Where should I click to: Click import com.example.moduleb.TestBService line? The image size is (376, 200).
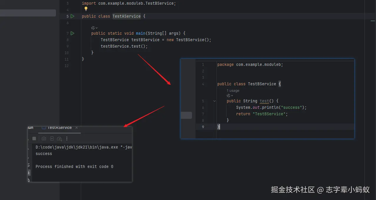pyautogui.click(x=129, y=3)
